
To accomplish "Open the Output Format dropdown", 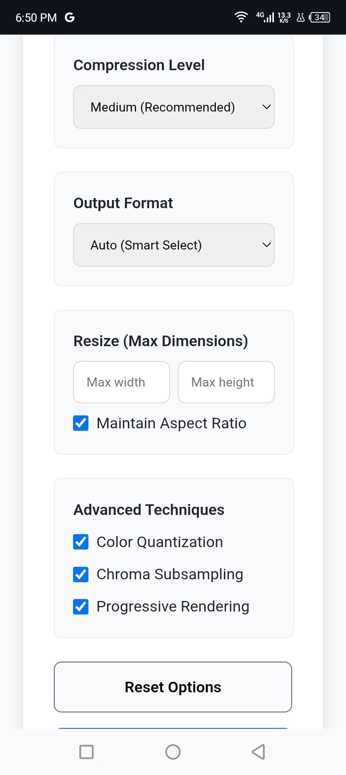I will click(x=174, y=245).
